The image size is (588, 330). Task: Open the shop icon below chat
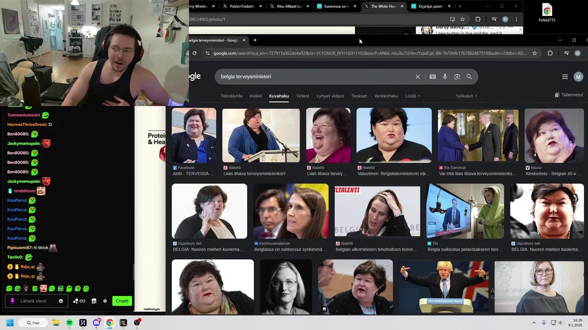pyautogui.click(x=94, y=301)
